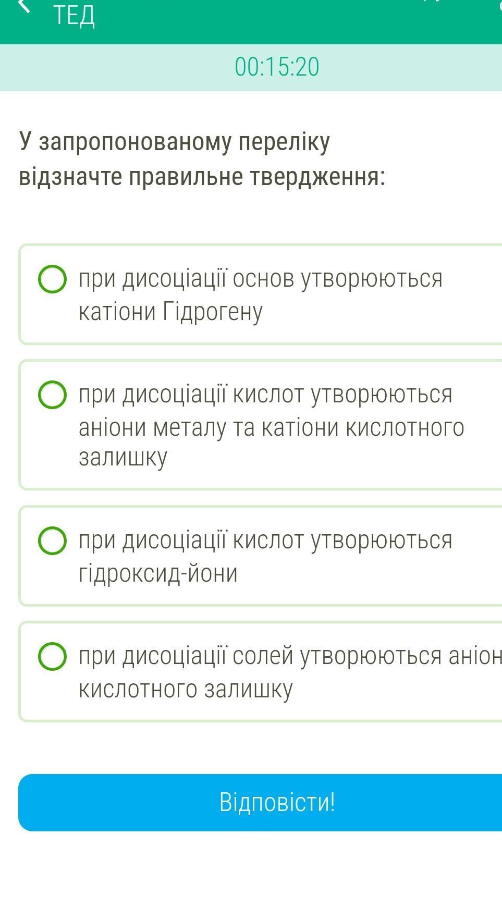Click the 'катіони Гідрогену' answer line
The height and width of the screenshot is (897, 502).
(170, 312)
